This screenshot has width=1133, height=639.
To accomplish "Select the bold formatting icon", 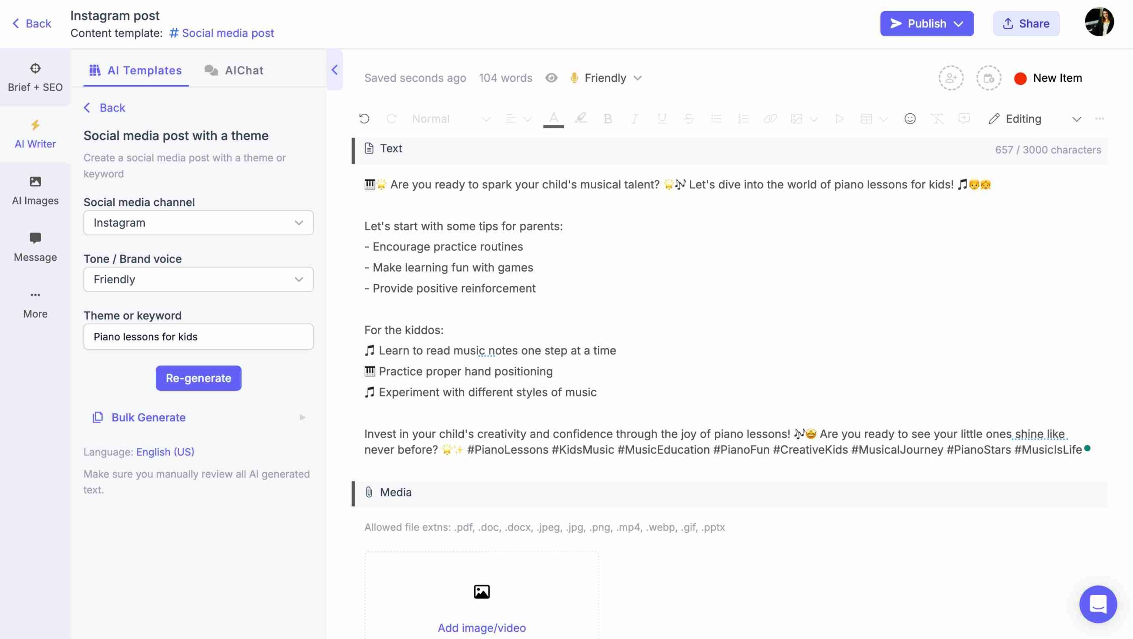I will (608, 119).
